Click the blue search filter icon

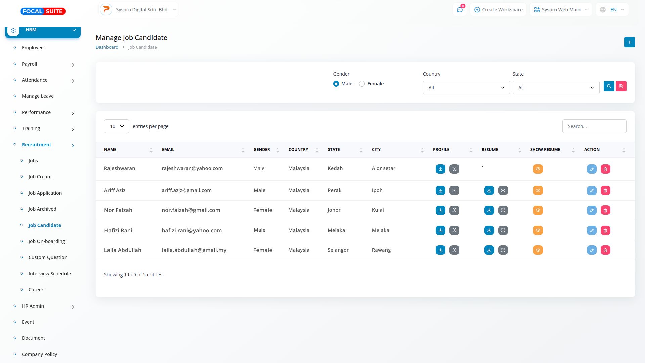click(609, 86)
